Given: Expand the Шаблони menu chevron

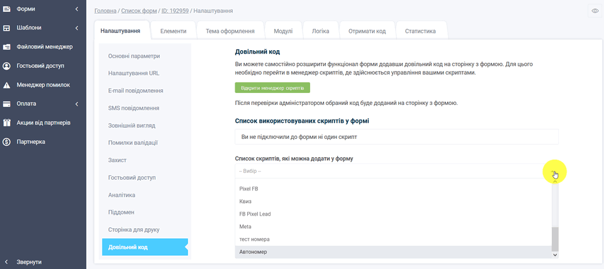Looking at the screenshot, I should 77,28.
